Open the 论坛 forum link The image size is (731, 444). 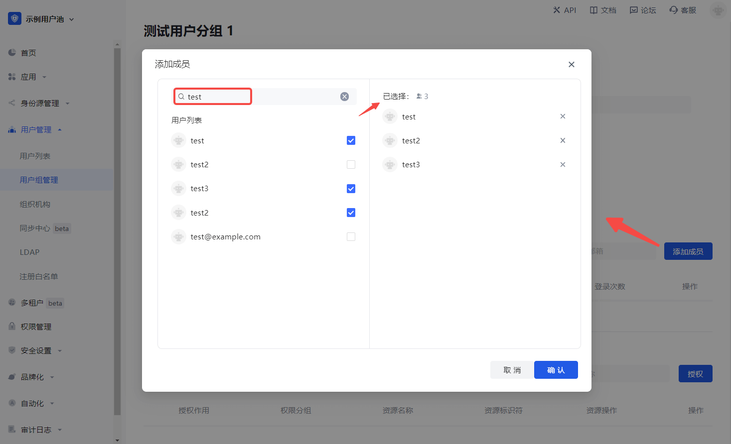click(x=643, y=10)
